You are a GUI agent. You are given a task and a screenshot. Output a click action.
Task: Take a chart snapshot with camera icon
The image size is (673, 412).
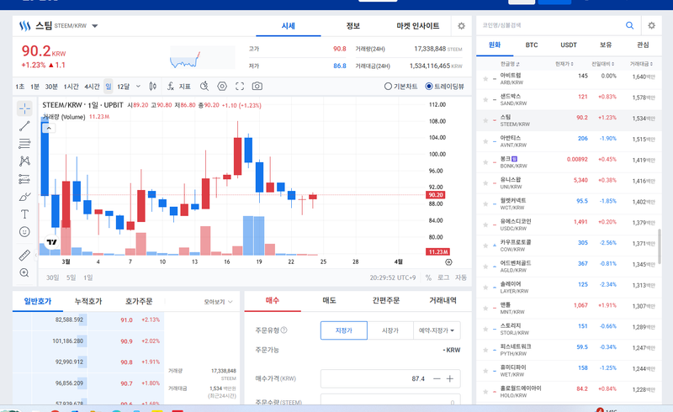[257, 86]
